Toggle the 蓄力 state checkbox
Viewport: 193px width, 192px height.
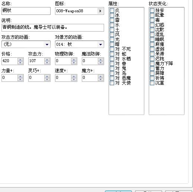[x=152, y=68]
